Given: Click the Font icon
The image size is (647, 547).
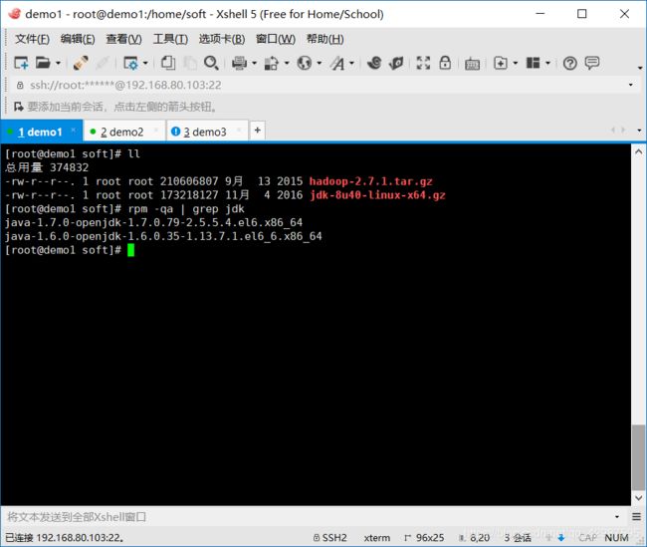Looking at the screenshot, I should pos(337,63).
